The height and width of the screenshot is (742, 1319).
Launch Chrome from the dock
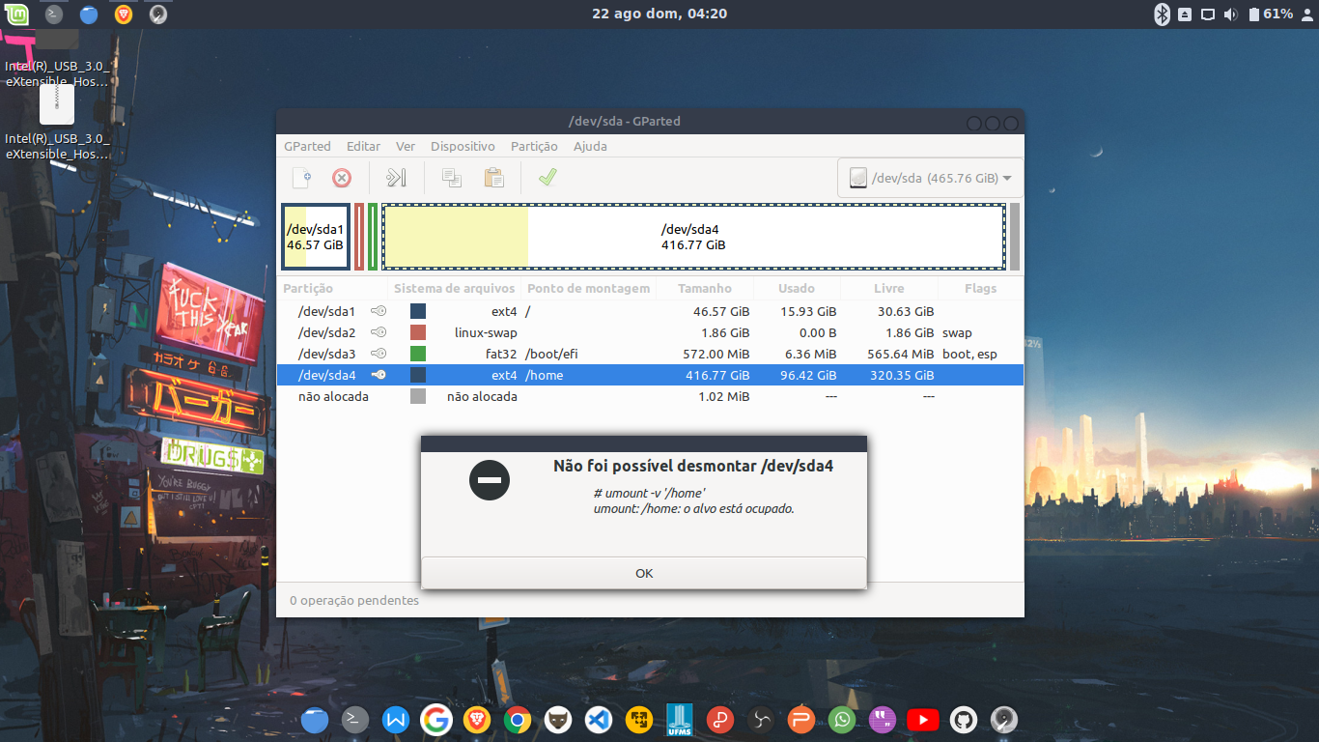(518, 720)
